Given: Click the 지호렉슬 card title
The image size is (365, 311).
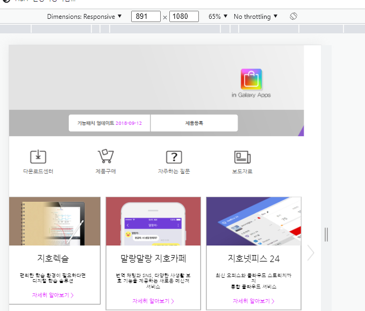Looking at the screenshot, I should 53,258.
